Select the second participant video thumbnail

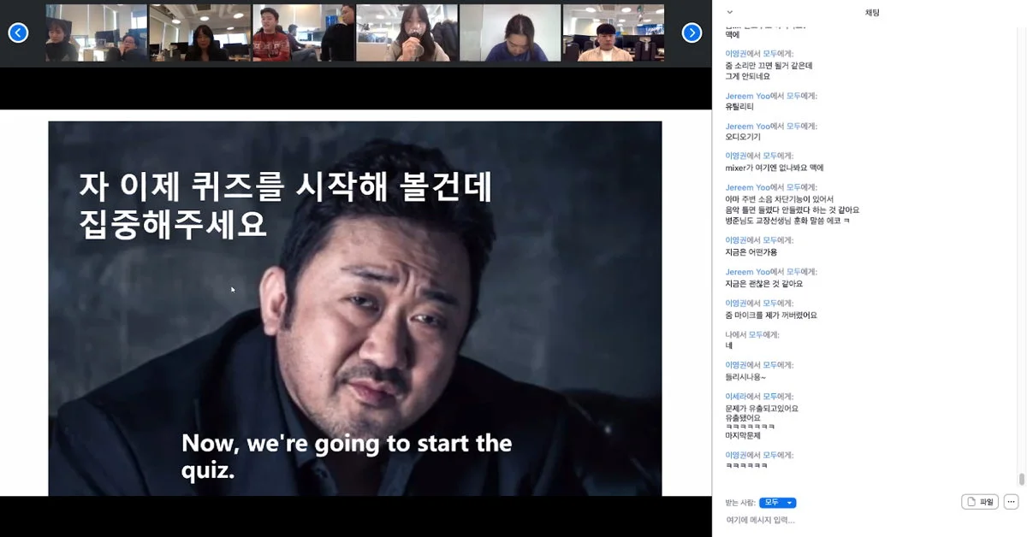point(199,32)
